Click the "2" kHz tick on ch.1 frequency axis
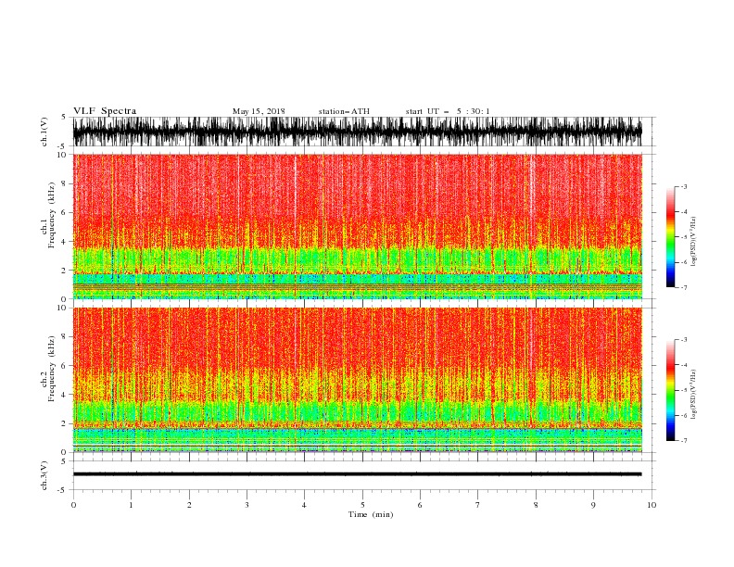This screenshot has width=734, height=567. click(x=64, y=271)
